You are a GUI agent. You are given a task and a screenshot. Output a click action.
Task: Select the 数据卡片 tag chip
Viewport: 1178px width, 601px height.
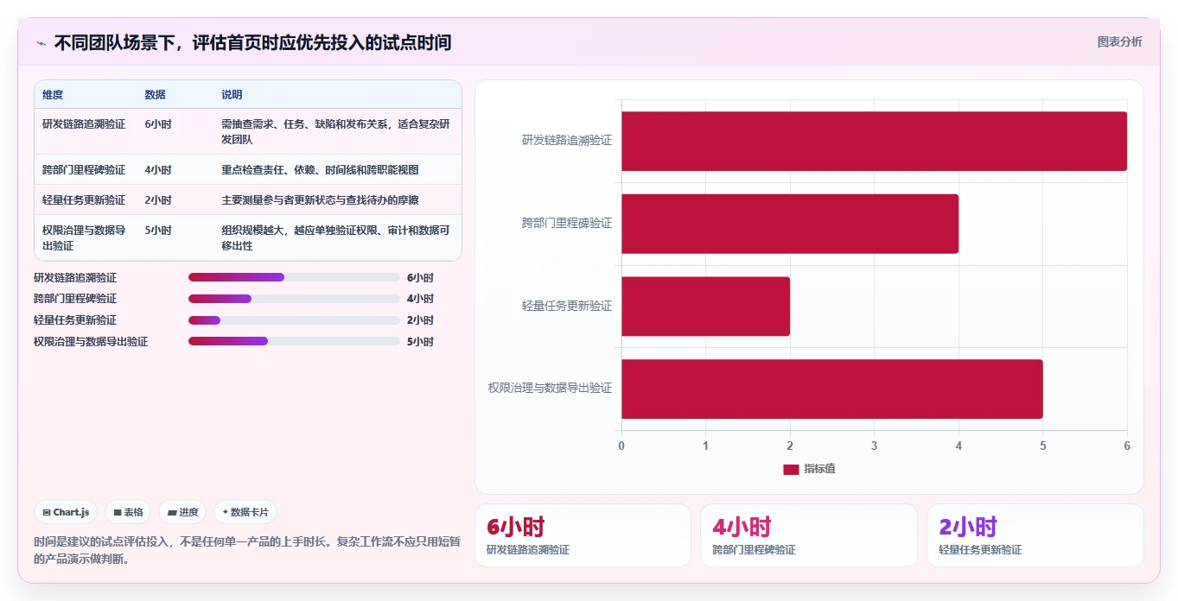click(245, 512)
